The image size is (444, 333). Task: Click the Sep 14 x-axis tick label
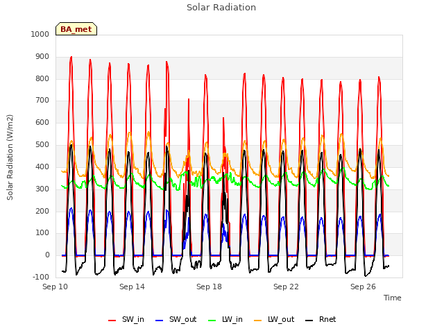(x=132, y=287)
